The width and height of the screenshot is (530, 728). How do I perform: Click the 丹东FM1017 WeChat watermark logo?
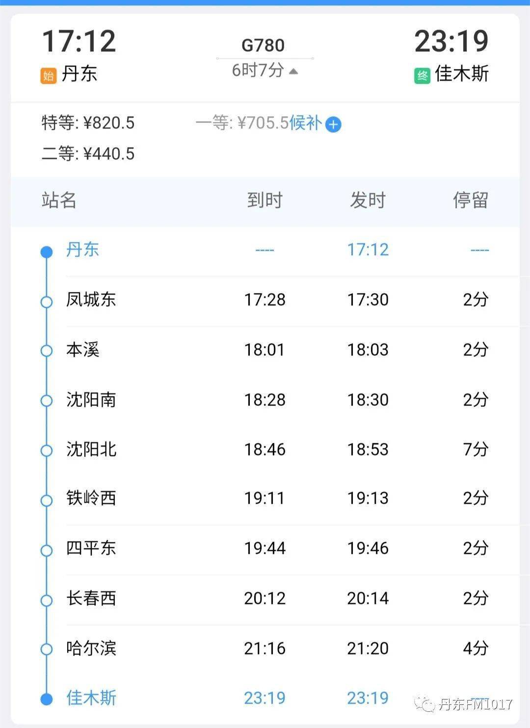(424, 704)
